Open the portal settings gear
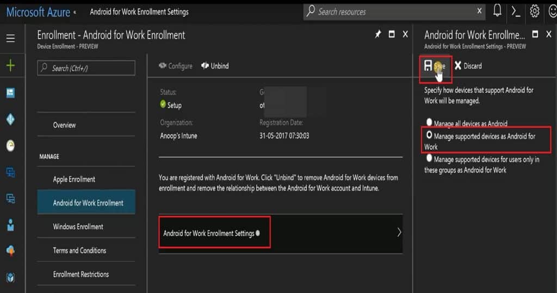Screen dimensions: 557x293 pyautogui.click(x=535, y=11)
